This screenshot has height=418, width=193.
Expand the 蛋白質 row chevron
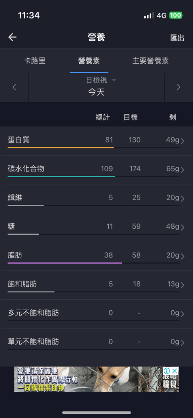pyautogui.click(x=183, y=141)
